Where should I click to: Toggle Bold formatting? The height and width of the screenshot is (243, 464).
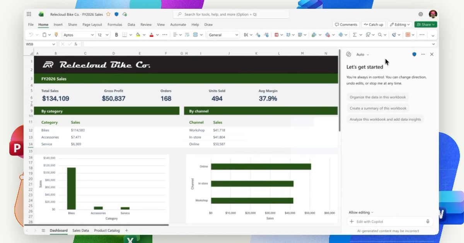pyautogui.click(x=116, y=35)
